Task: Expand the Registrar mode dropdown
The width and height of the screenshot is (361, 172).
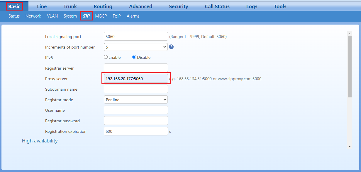Action: click(135, 100)
